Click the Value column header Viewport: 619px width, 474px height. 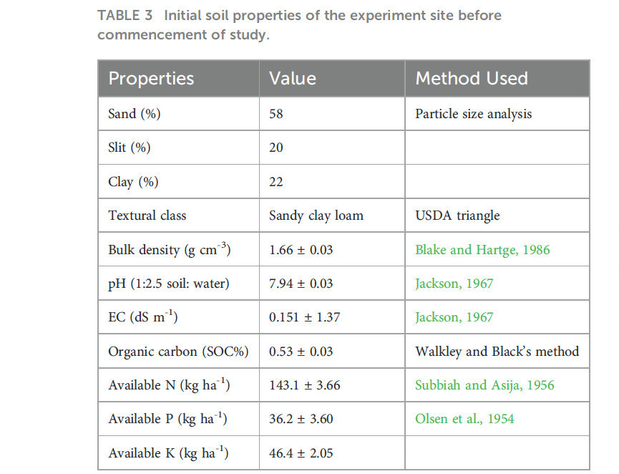pyautogui.click(x=293, y=78)
